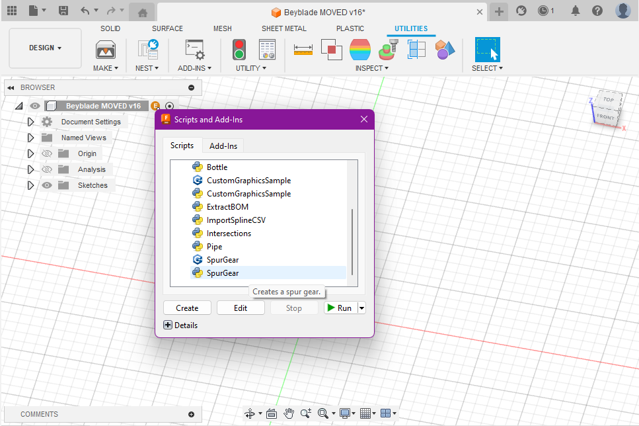Image resolution: width=639 pixels, height=426 pixels.
Task: Open the SOLID ribbon tab
Action: [110, 28]
